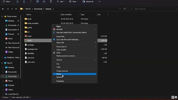The image size is (178, 100).
Task: Select the node_modules folder icon
Action: 26,23
